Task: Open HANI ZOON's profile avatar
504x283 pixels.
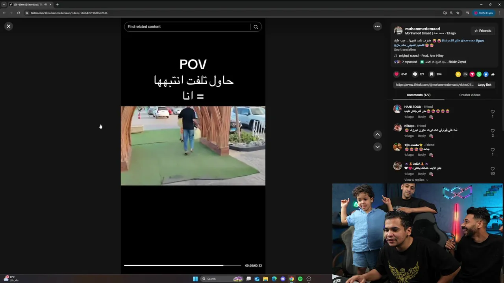Action: pyautogui.click(x=397, y=109)
